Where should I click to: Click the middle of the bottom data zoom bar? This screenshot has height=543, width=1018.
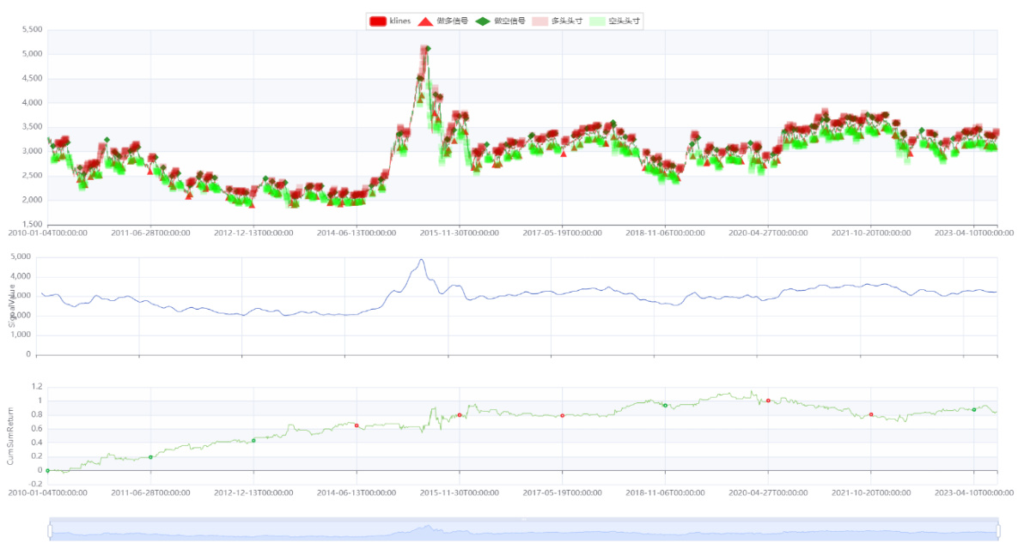[524, 532]
